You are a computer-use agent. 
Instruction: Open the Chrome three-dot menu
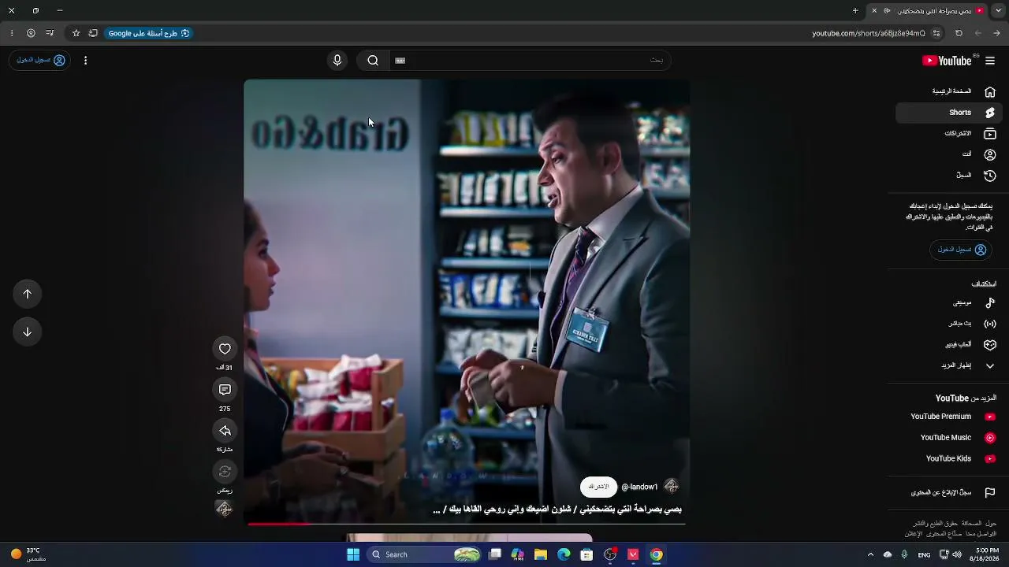(12, 33)
